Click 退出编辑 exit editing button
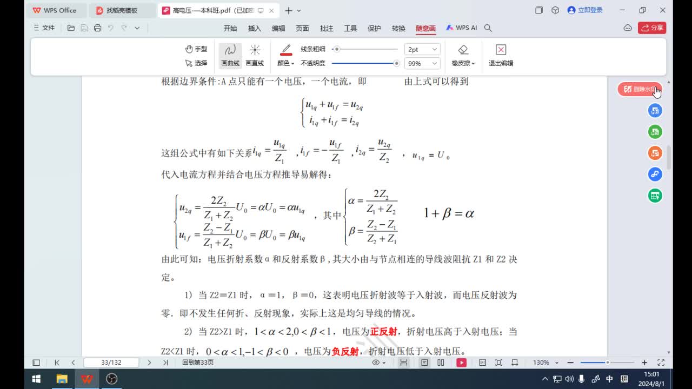The height and width of the screenshot is (389, 692). click(x=501, y=55)
